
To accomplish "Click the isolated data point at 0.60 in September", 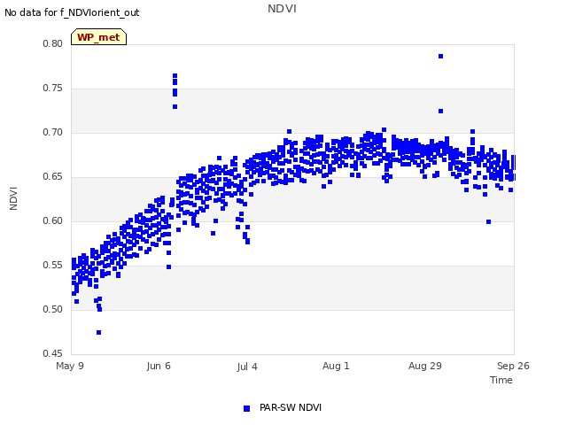I will click(488, 222).
